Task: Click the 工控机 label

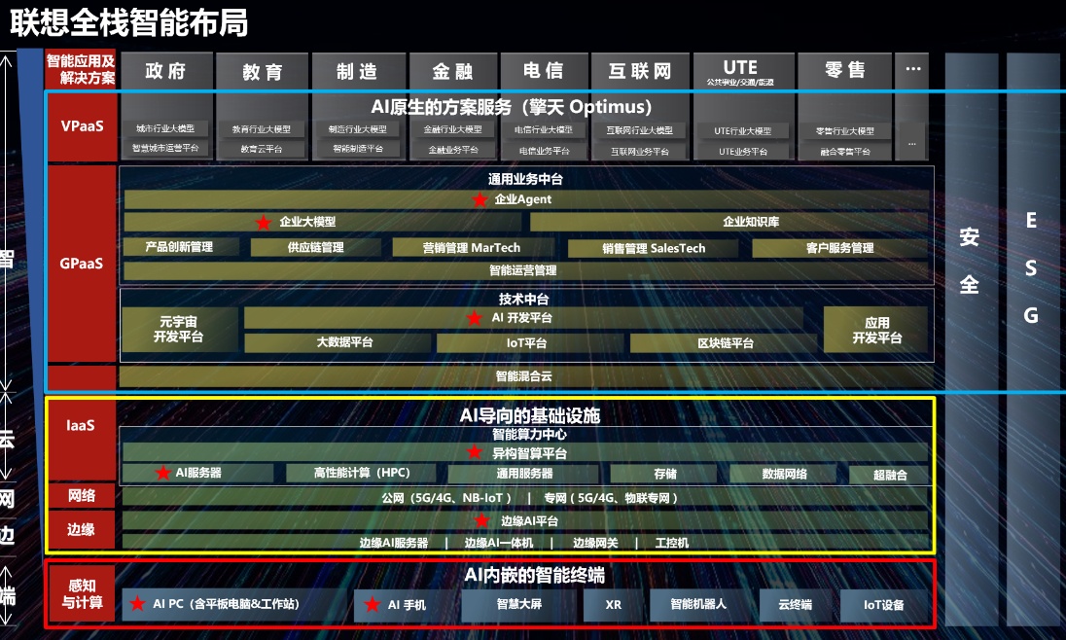Action: click(671, 543)
